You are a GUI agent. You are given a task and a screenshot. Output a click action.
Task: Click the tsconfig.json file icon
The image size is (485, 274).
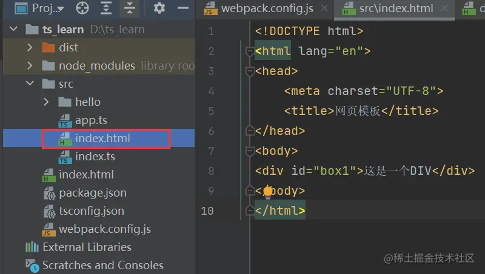tap(49, 211)
